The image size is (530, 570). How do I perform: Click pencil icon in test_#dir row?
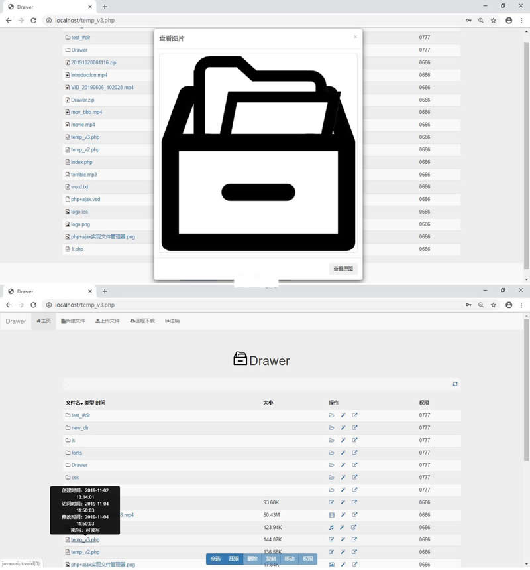click(x=343, y=415)
